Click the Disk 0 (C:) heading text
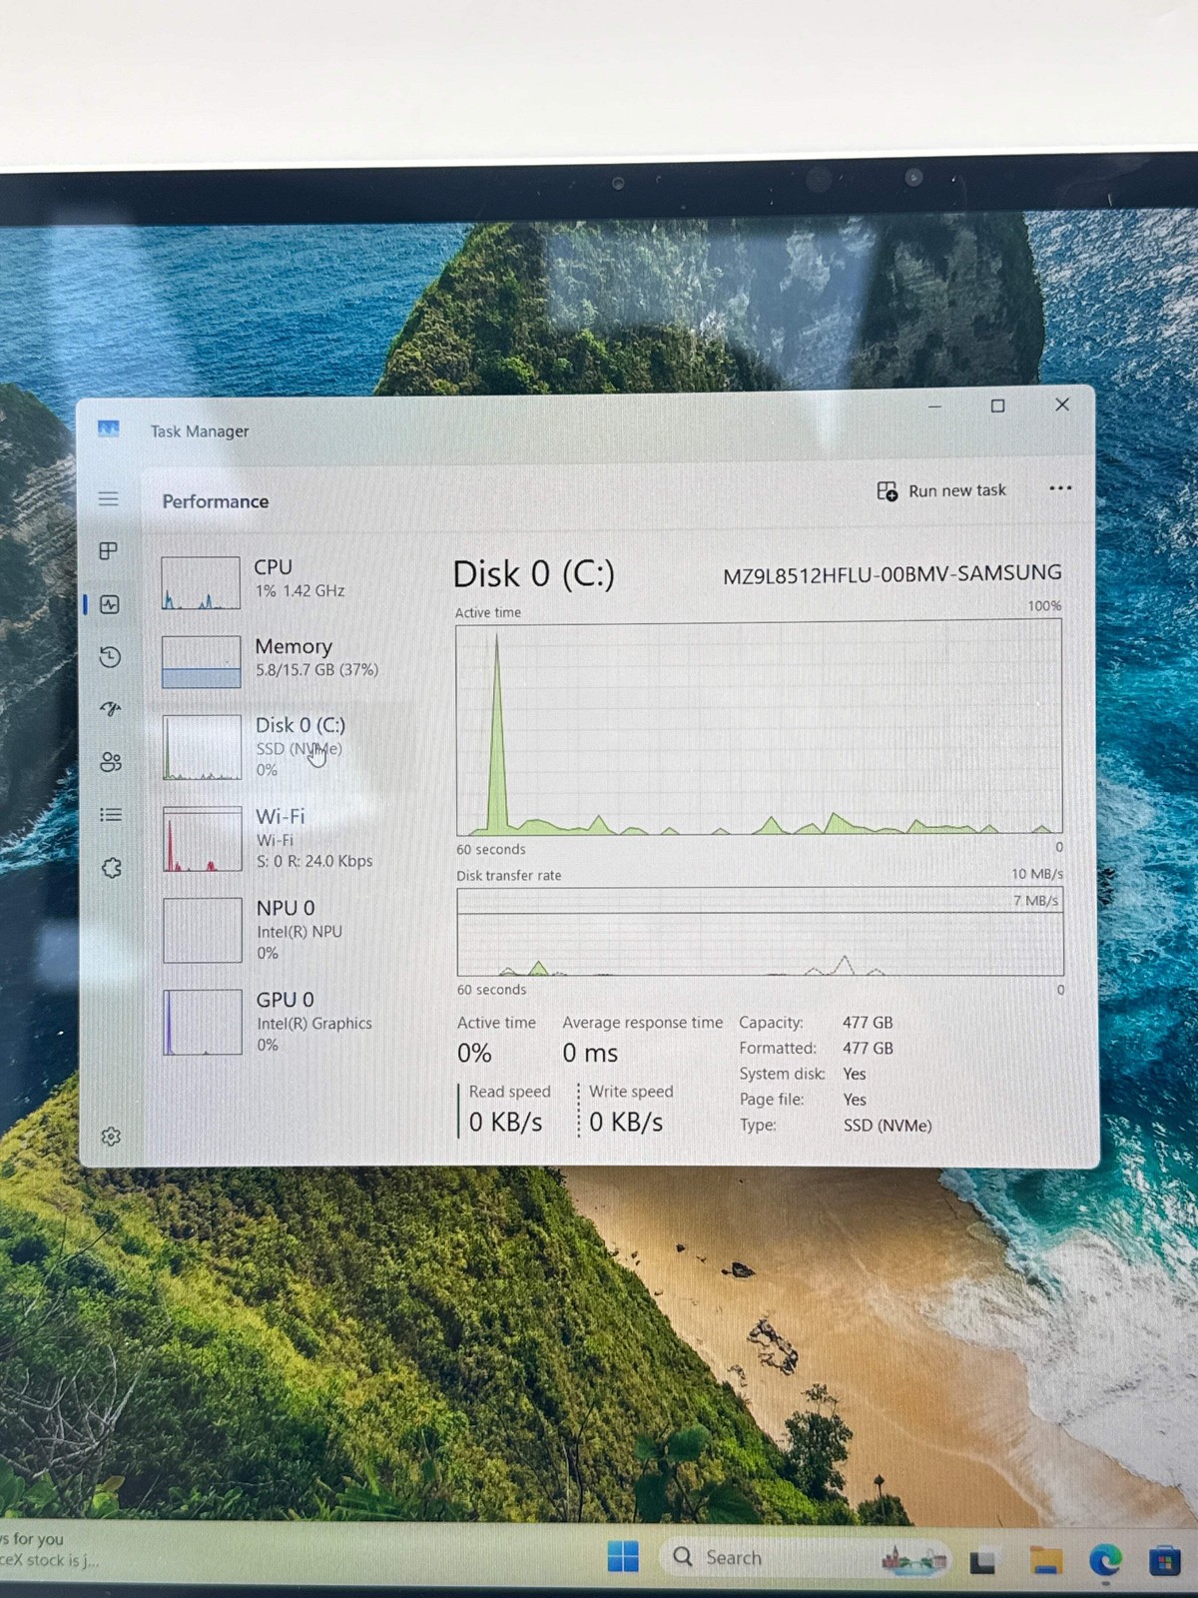Viewport: 1198px width, 1598px height. click(533, 574)
